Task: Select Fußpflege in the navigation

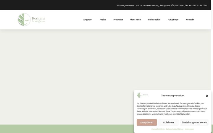Action: point(173,20)
